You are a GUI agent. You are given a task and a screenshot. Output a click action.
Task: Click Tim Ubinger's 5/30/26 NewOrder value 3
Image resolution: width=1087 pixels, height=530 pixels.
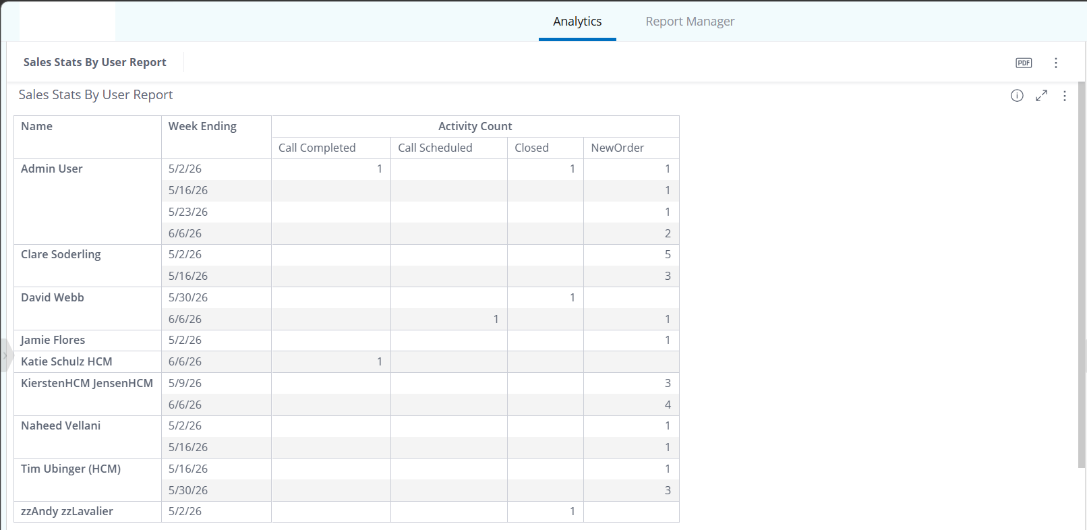tap(631, 490)
